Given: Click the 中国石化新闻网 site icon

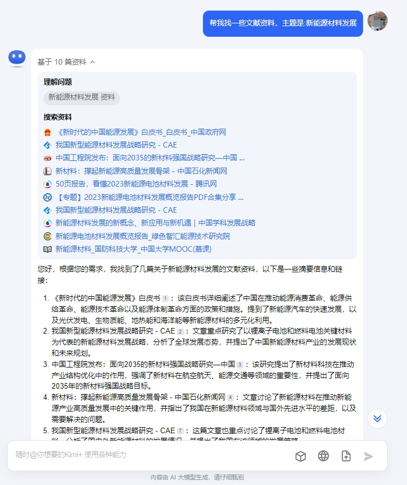Looking at the screenshot, I should pos(47,171).
